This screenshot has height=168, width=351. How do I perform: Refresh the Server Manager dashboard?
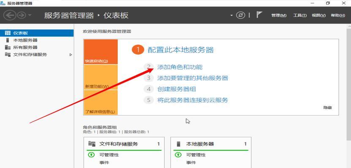(240, 16)
